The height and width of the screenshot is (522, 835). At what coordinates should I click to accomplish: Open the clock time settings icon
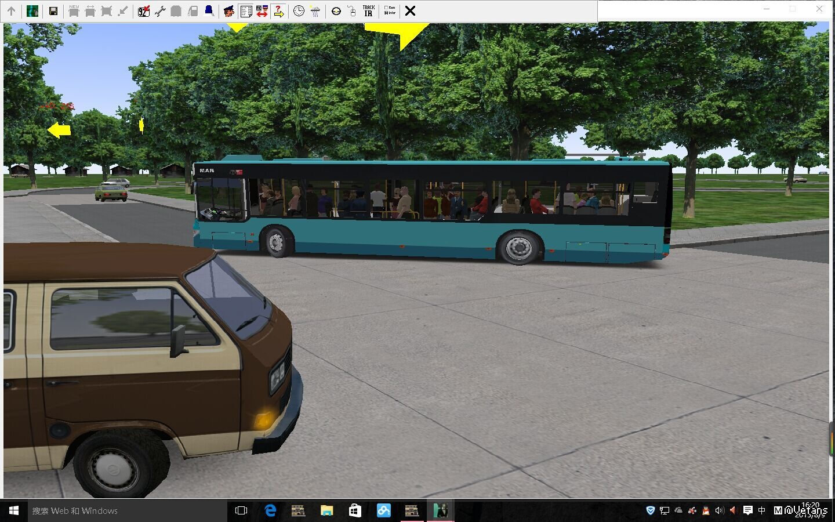pos(299,11)
